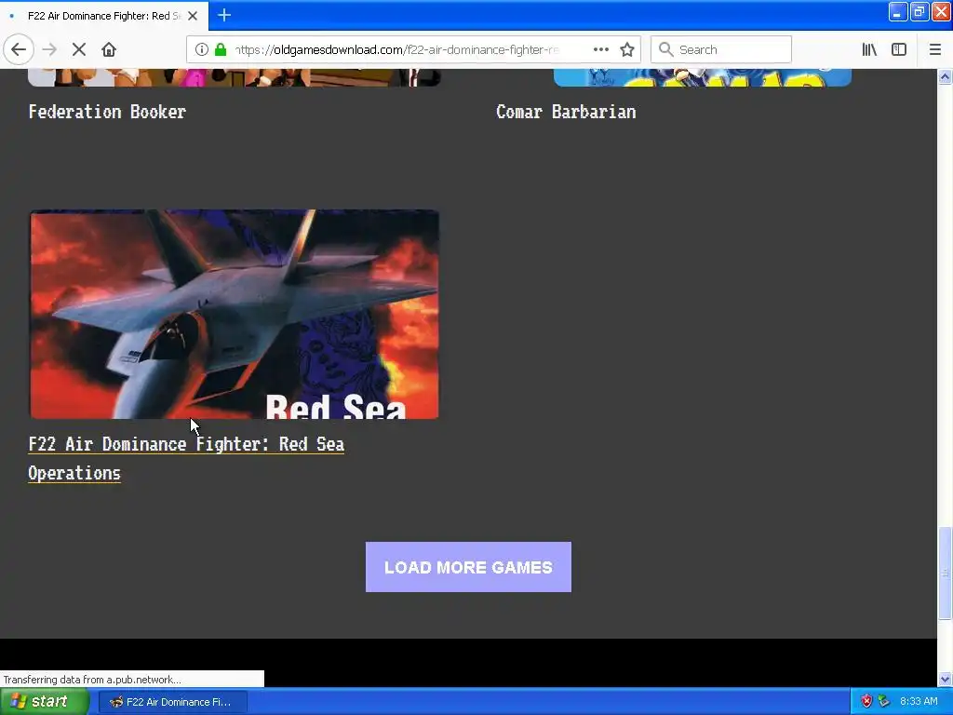
Task: Toggle the sidebar panel icon
Action: [899, 49]
